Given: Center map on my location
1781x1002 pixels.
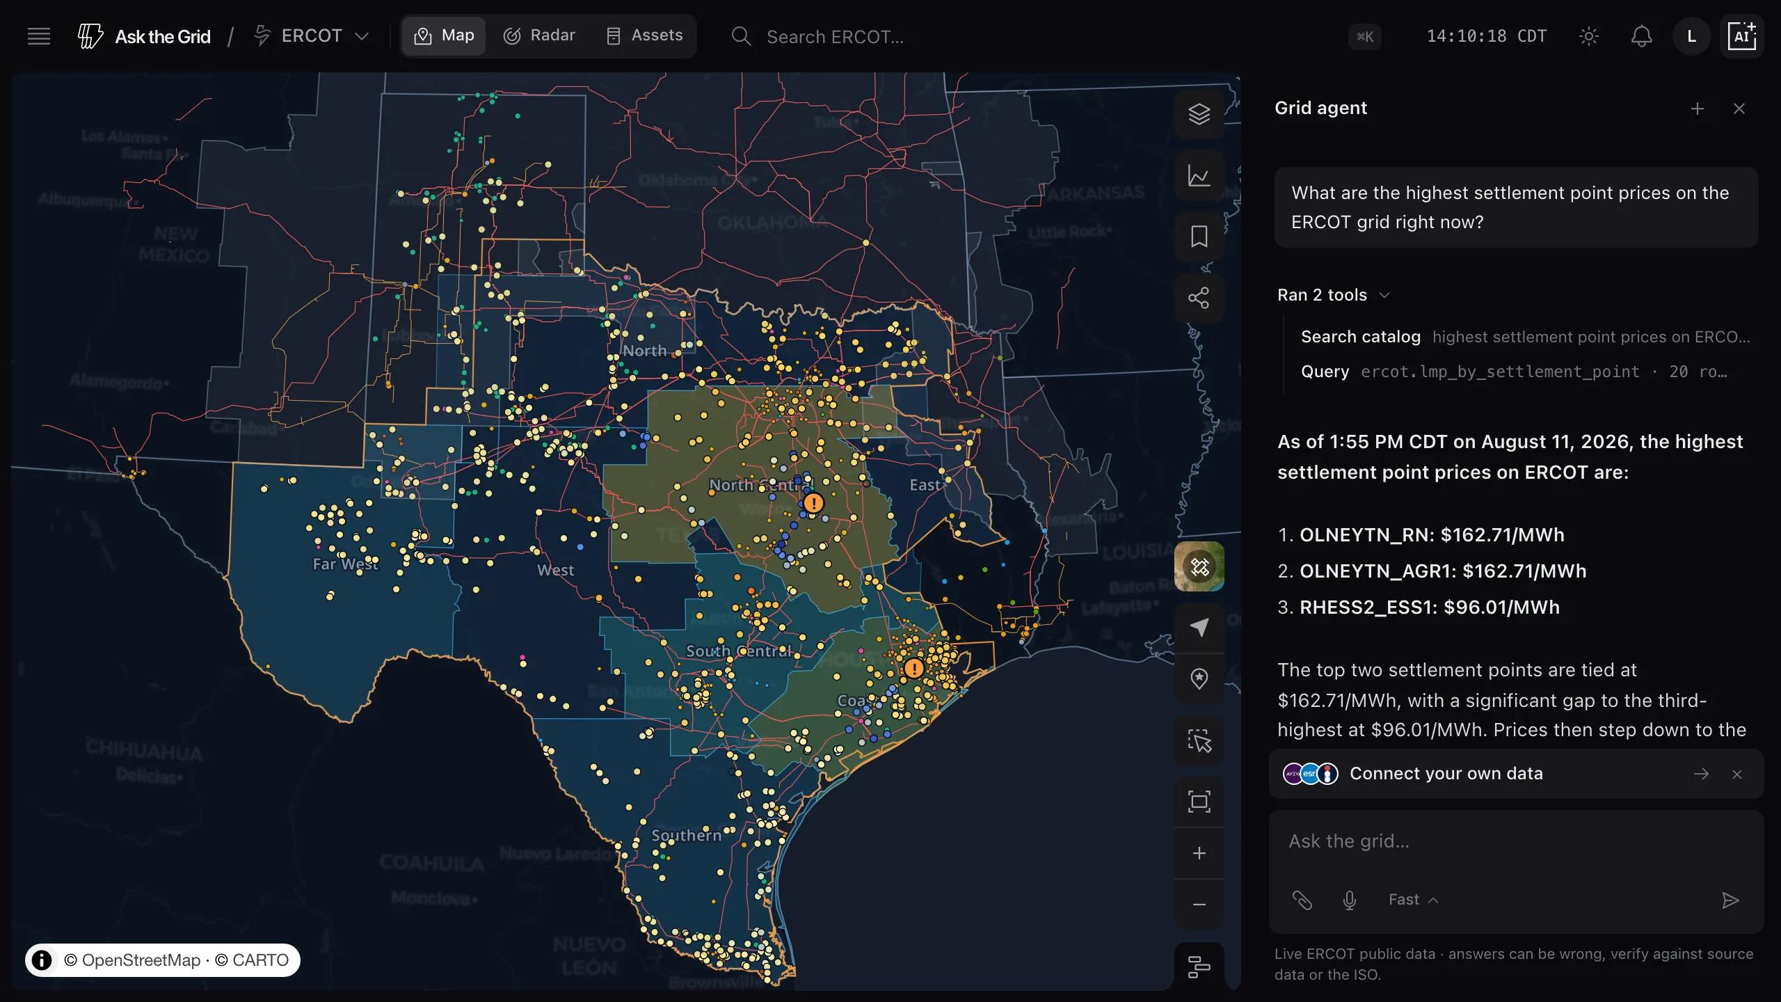Looking at the screenshot, I should 1199,628.
